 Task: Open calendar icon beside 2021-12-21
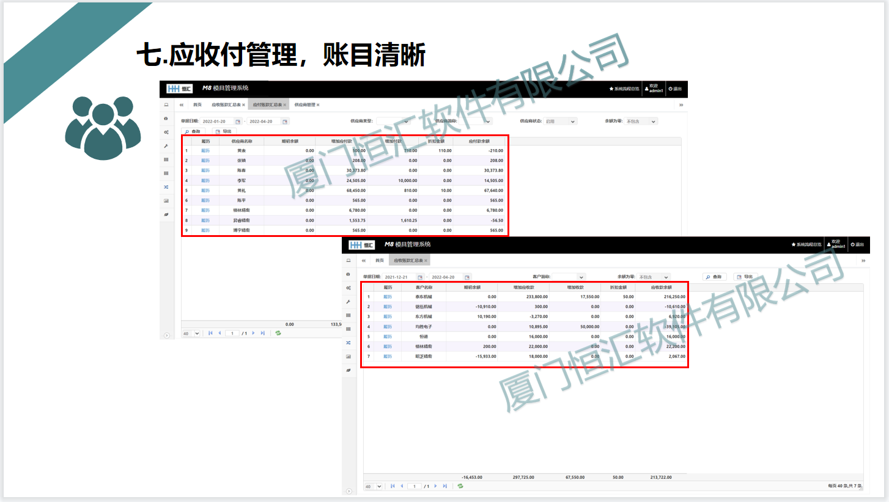click(420, 277)
